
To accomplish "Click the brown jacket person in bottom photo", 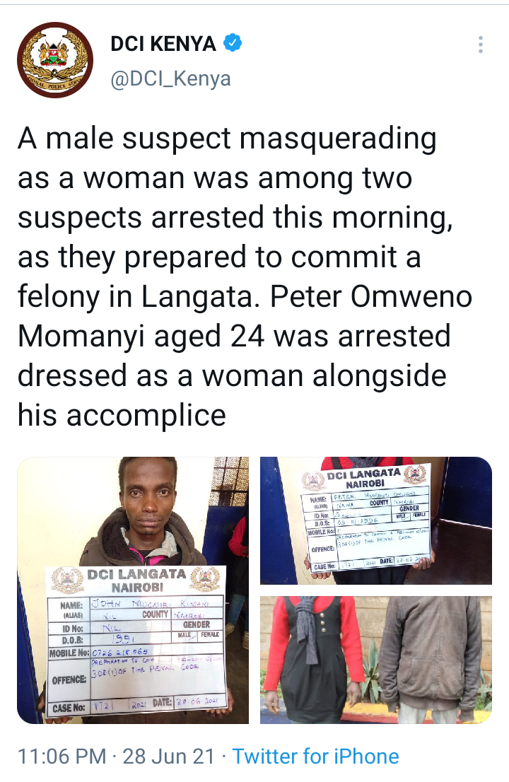I will tap(429, 660).
